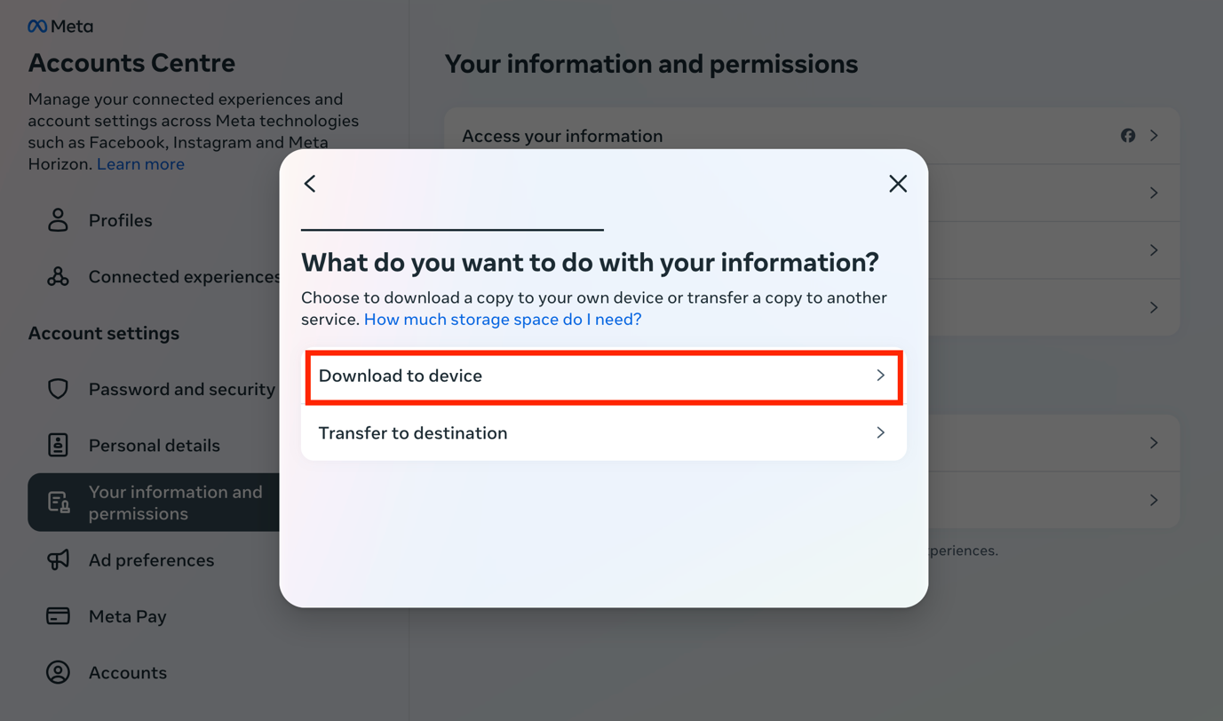
Task: Follow the Learn more link
Action: click(x=140, y=164)
